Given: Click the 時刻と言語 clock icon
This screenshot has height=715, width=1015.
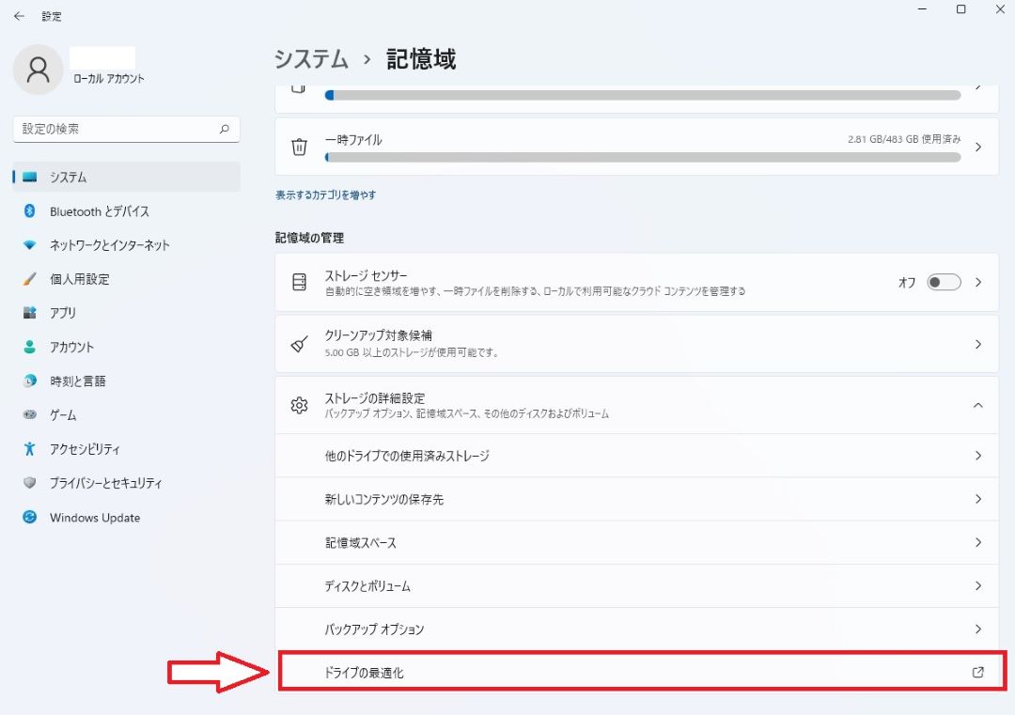Looking at the screenshot, I should tap(32, 381).
